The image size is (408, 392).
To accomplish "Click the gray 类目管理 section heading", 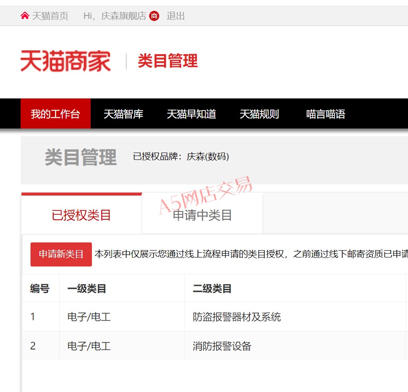I will (81, 157).
